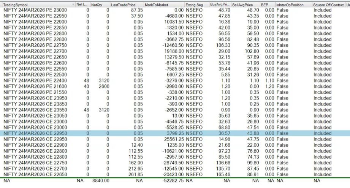Select the NIFTY 24MAR2026 CE 22650 symbol
This screenshot has width=350, height=188.
click(x=35, y=174)
